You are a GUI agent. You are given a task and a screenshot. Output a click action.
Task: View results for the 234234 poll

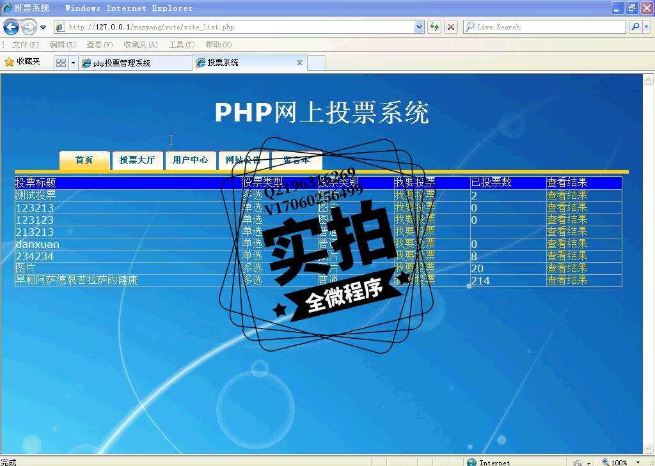[x=567, y=256]
